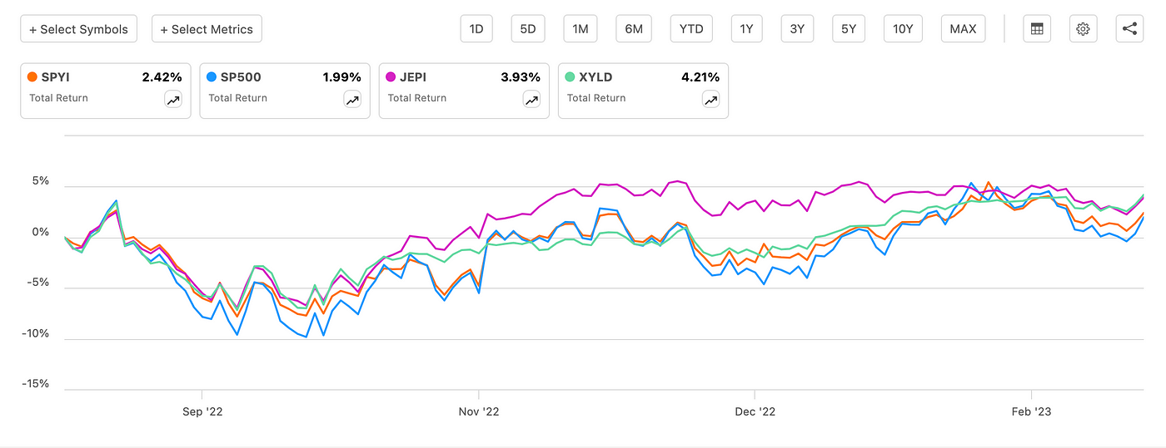Click the + Select Metrics button
Viewport: 1166px width, 448px height.
(x=207, y=29)
